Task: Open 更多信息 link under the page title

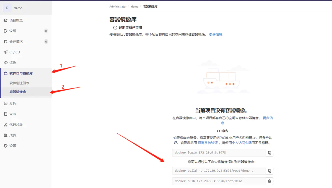Action: coord(216,35)
